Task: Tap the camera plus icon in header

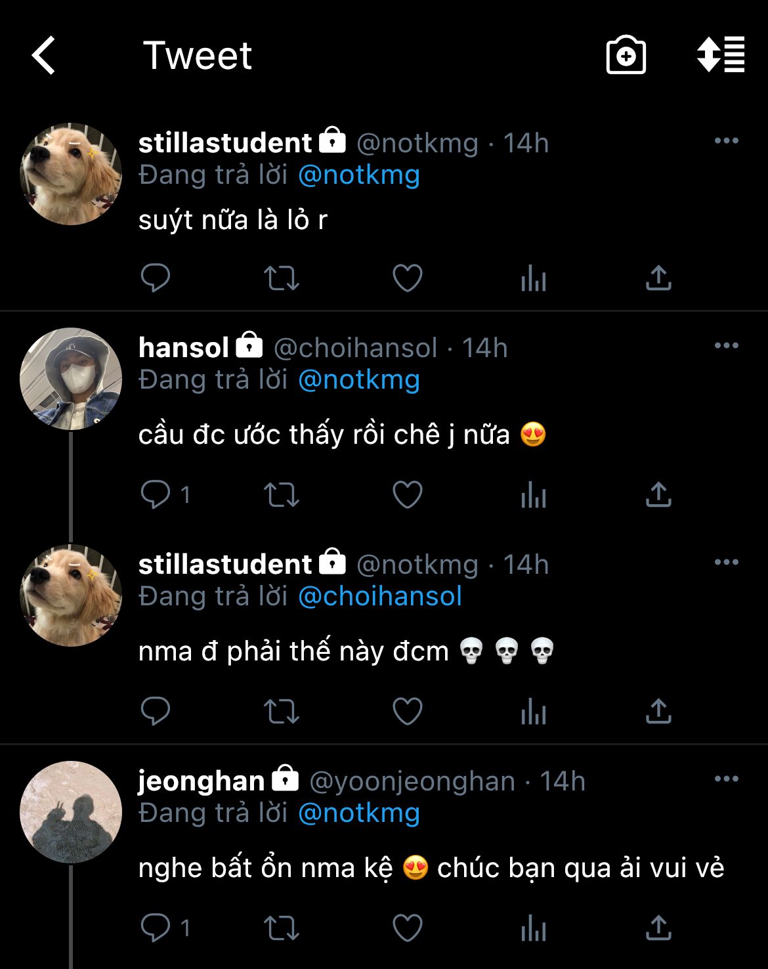Action: pos(626,55)
